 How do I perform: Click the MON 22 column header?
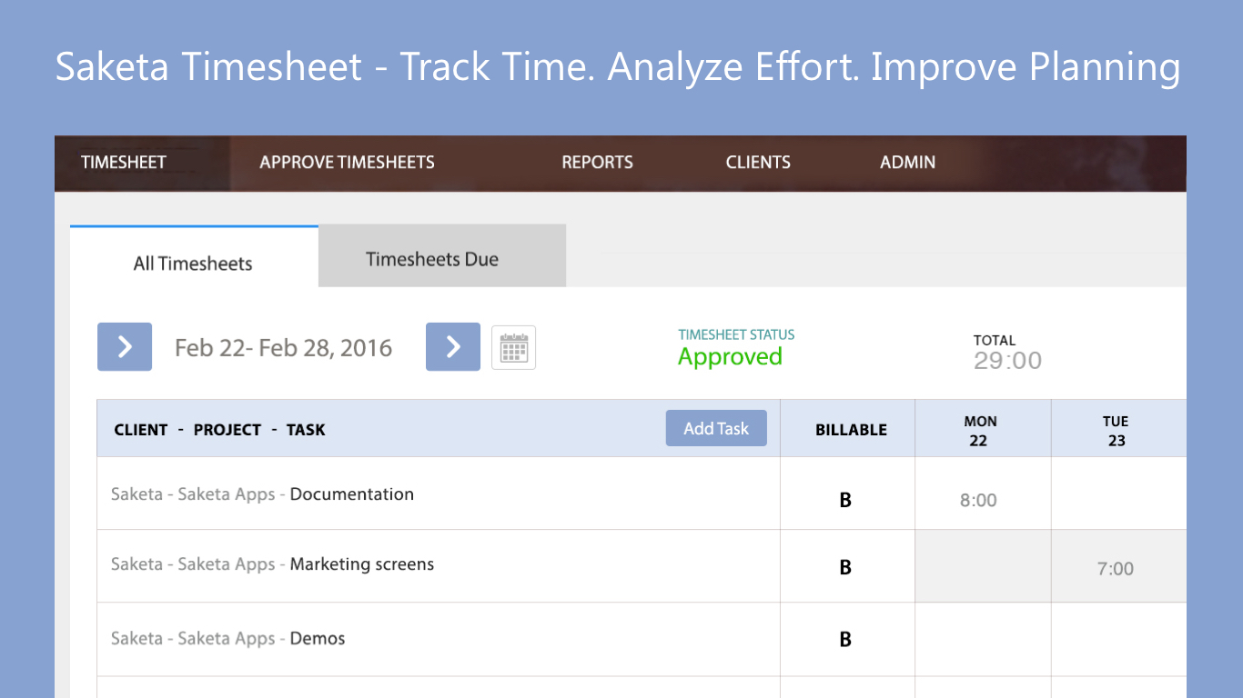tap(980, 431)
